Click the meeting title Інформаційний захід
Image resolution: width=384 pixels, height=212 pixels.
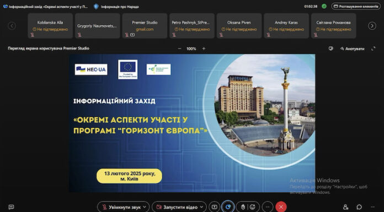(x=48, y=7)
